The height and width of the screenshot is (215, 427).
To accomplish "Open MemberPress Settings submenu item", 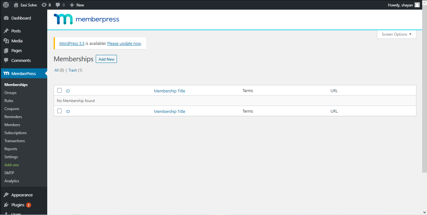I will coord(11,157).
